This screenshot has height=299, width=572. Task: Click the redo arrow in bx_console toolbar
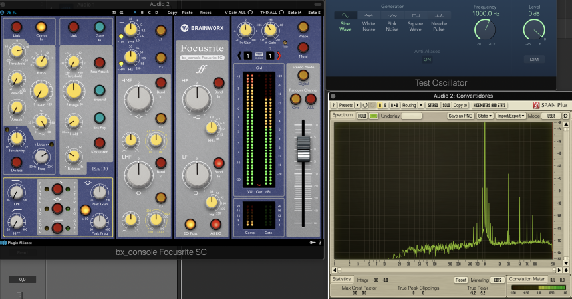(x=121, y=13)
